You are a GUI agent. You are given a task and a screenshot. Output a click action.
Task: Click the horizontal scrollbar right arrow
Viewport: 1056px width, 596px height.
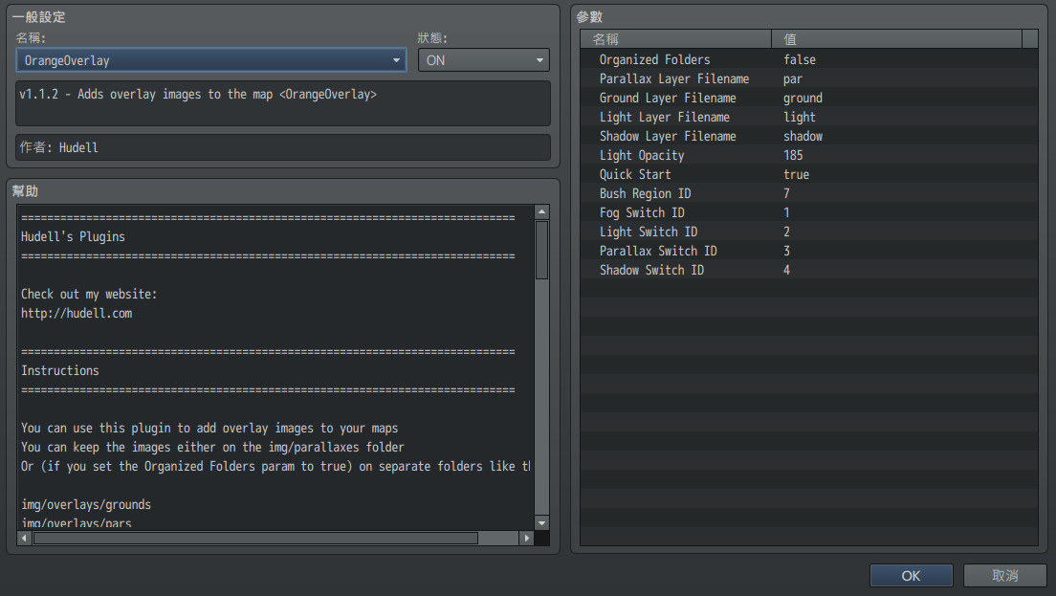[526, 539]
